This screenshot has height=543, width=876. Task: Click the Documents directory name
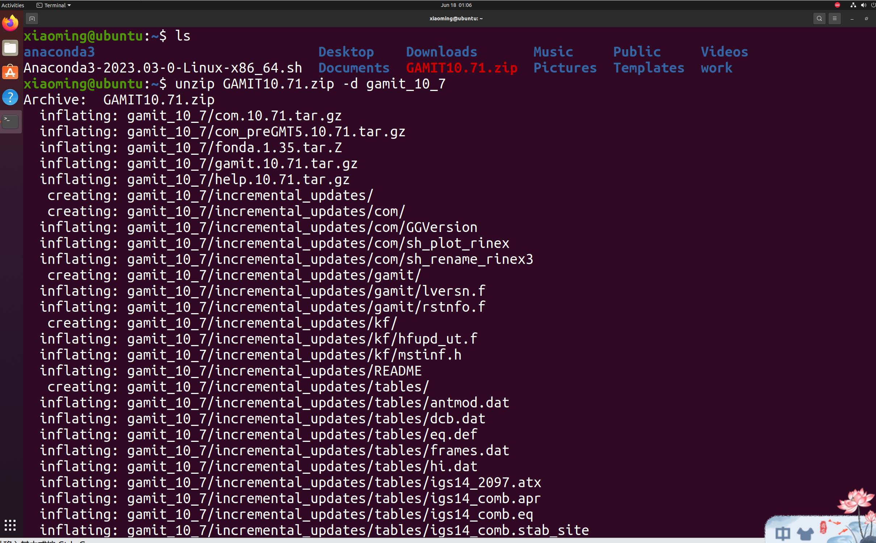[354, 68]
